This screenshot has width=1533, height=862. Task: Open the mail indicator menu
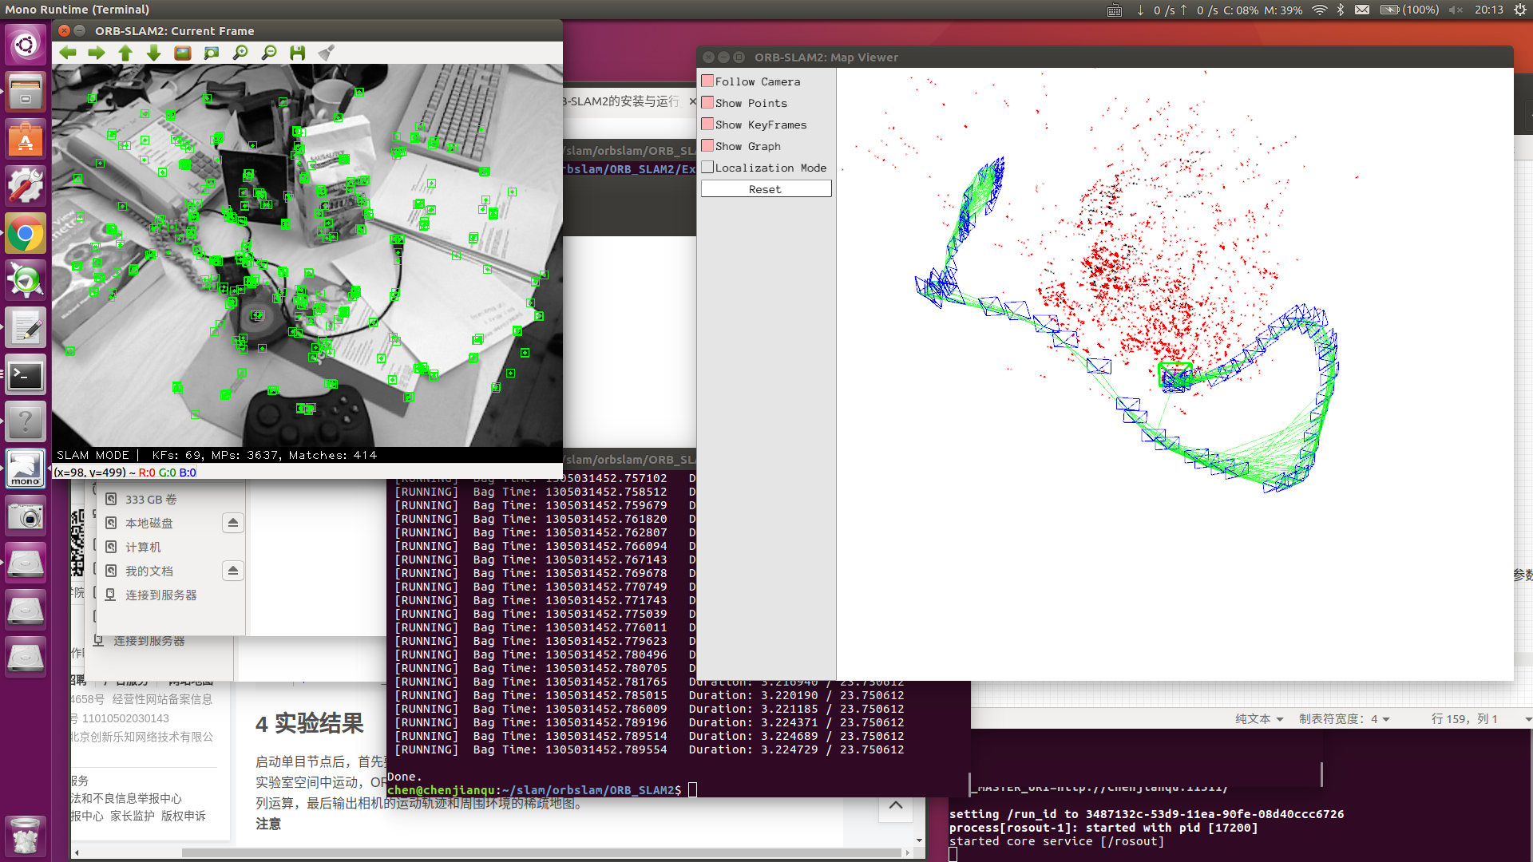[1362, 10]
